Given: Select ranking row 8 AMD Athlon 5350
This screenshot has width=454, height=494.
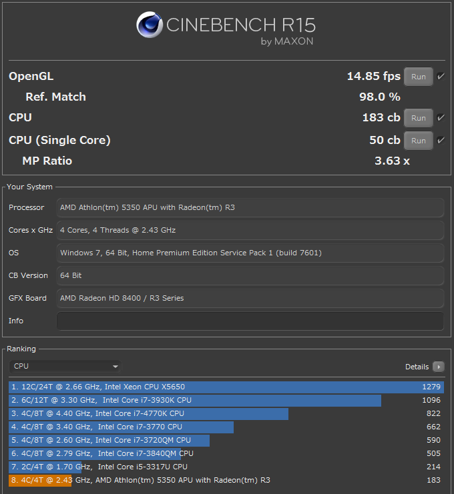Looking at the screenshot, I should [x=226, y=481].
